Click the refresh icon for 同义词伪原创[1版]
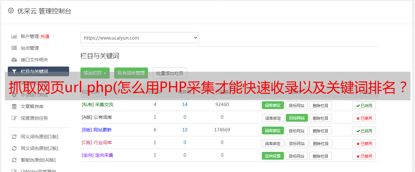Image resolution: width=415 pixels, height=172 pixels. pyautogui.click(x=14, y=137)
